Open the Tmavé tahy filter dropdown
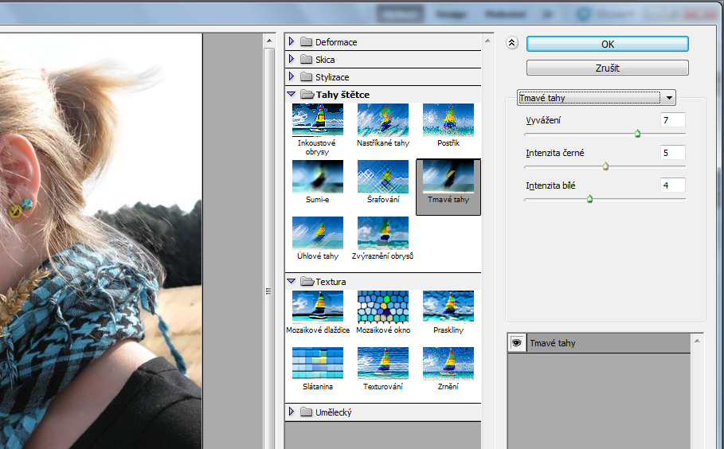Screen dimensions: 724x449 pos(596,98)
